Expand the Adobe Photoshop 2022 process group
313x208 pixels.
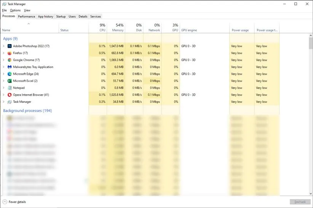click(3, 46)
